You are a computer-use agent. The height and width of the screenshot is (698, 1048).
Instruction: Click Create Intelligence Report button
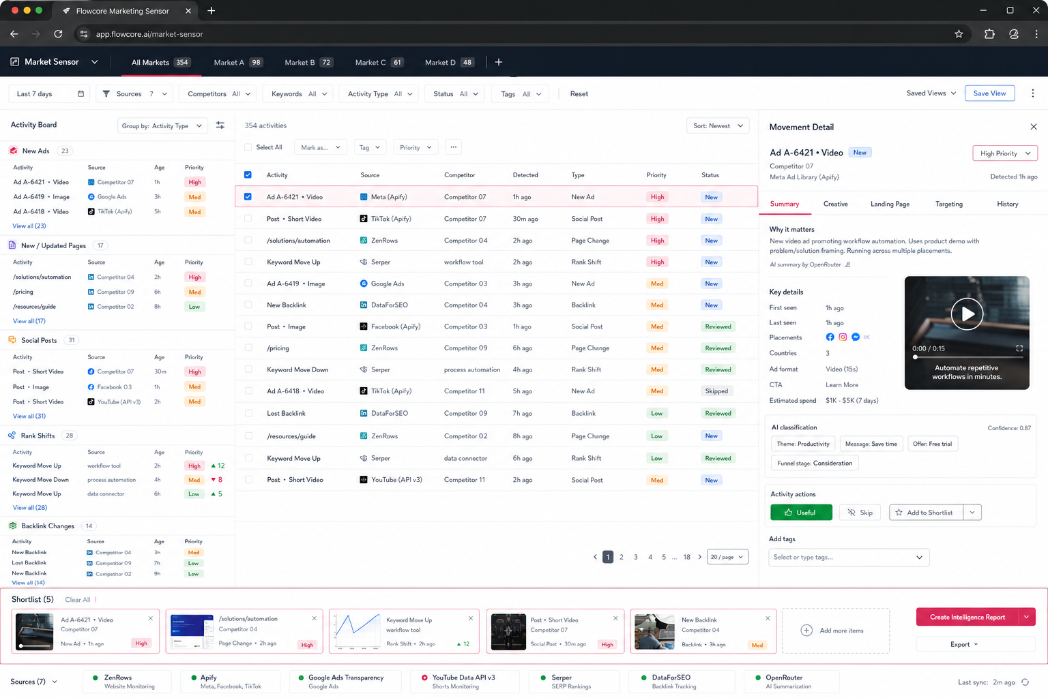click(x=967, y=617)
